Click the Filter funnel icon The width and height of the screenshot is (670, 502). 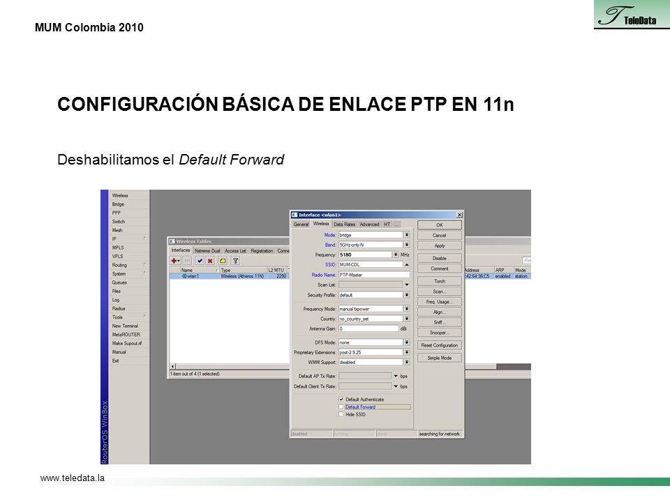tap(235, 260)
